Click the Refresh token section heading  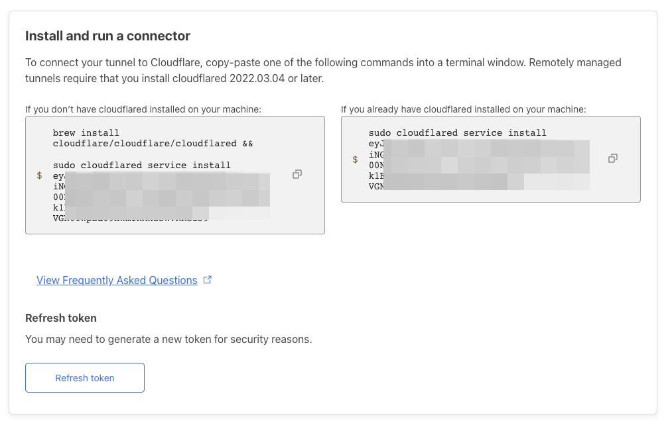(60, 318)
